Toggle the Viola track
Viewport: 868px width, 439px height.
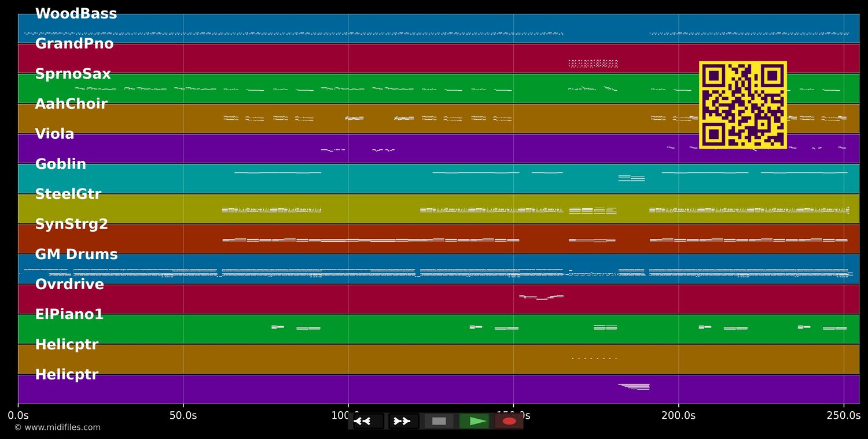pyautogui.click(x=54, y=134)
